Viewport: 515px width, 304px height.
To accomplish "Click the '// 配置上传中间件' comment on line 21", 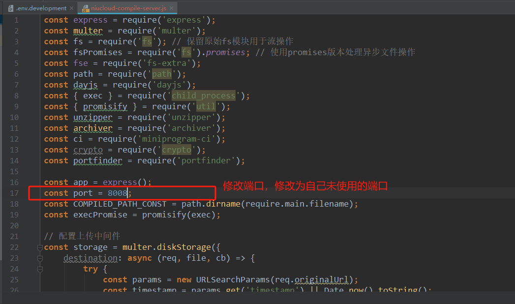I will pos(82,237).
